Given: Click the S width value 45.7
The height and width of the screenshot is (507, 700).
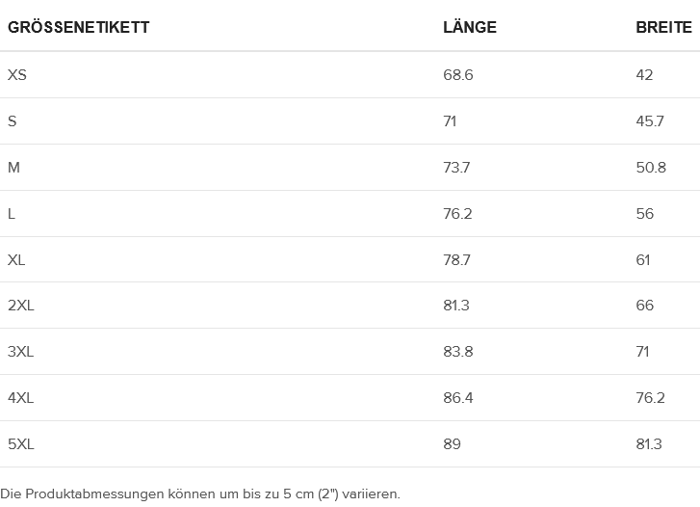Looking at the screenshot, I should (650, 121).
